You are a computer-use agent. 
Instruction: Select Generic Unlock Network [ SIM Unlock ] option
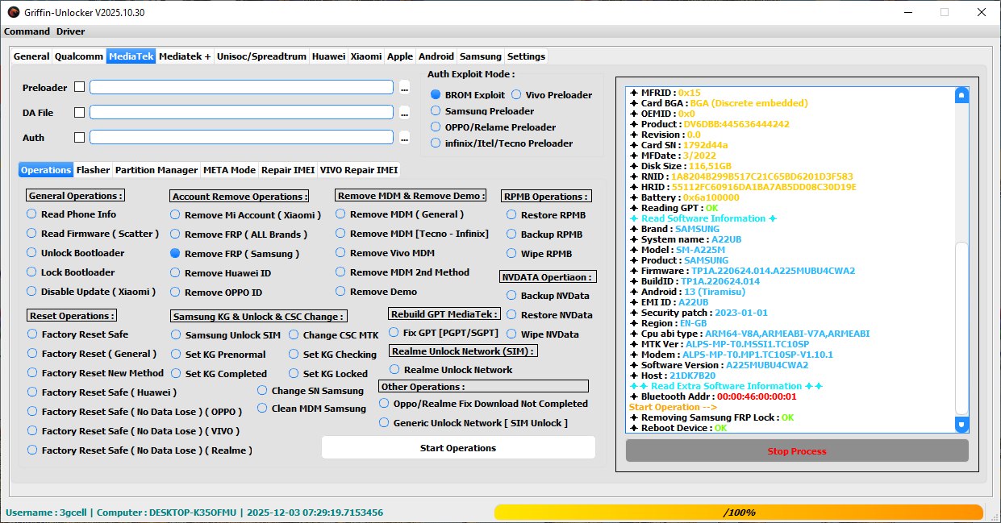473,423
